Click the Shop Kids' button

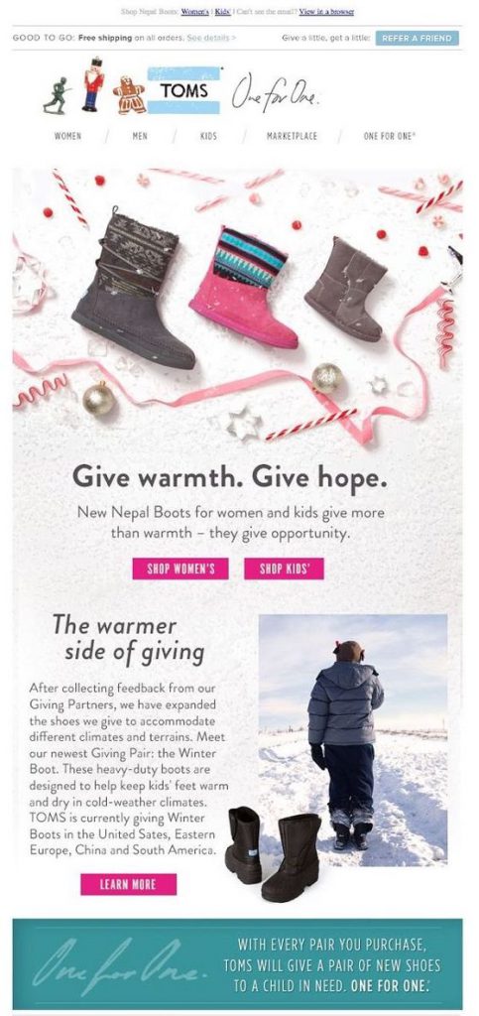point(285,569)
